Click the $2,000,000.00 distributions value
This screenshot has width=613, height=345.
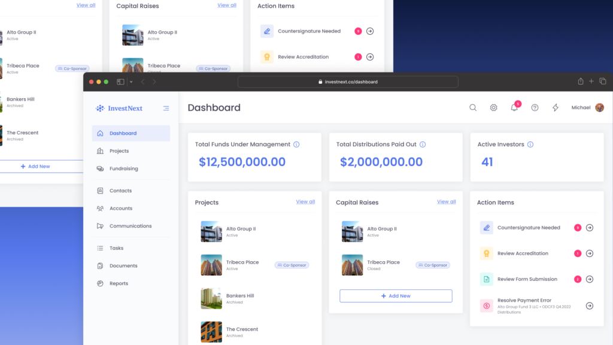381,162
